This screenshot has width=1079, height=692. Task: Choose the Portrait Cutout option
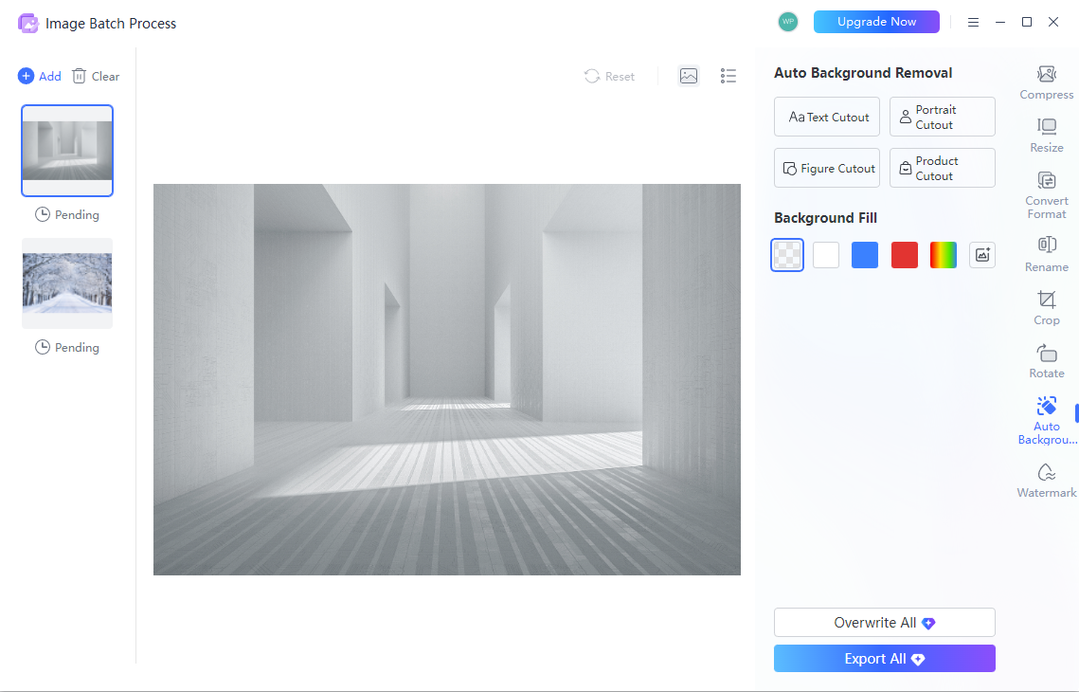pyautogui.click(x=942, y=117)
